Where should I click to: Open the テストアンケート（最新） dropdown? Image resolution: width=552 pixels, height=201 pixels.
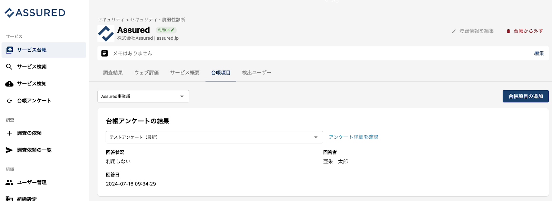click(214, 137)
